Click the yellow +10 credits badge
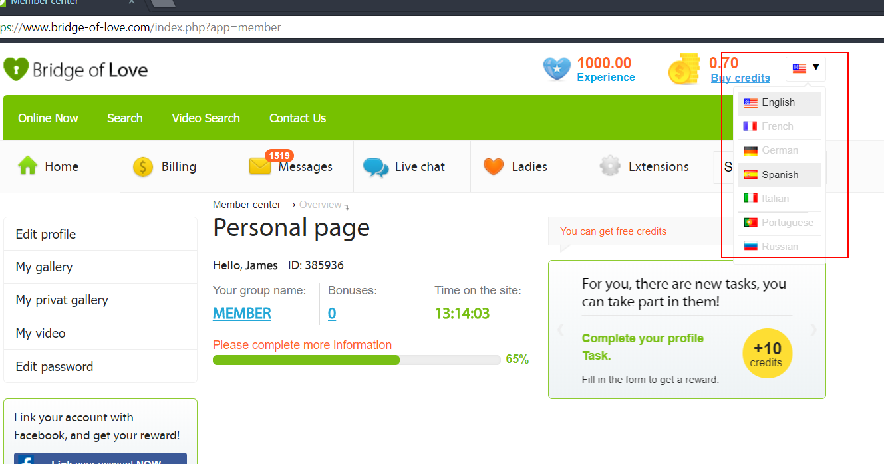Image resolution: width=884 pixels, height=464 pixels. [x=768, y=353]
